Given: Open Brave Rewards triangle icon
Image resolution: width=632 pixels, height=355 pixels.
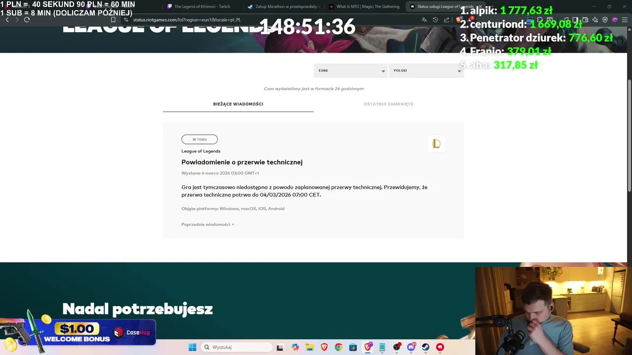Looking at the screenshot, I should (470, 20).
